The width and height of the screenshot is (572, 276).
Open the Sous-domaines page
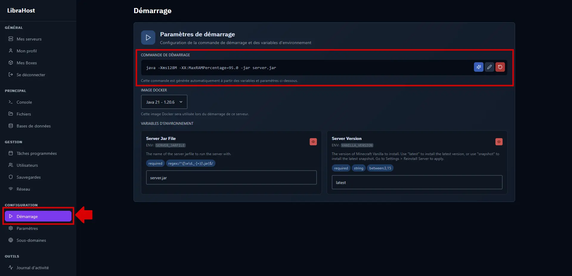pyautogui.click(x=31, y=240)
